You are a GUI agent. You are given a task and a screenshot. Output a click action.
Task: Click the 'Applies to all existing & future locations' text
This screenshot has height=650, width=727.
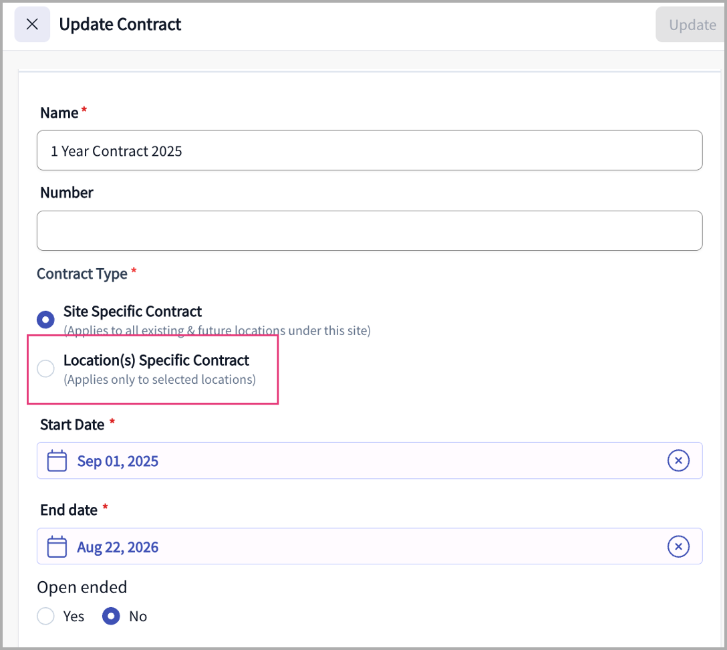[x=216, y=330]
